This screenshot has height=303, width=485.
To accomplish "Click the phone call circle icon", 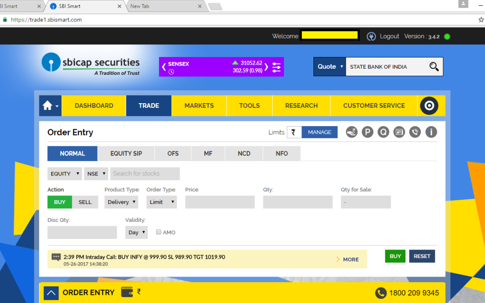I will pos(415,132).
